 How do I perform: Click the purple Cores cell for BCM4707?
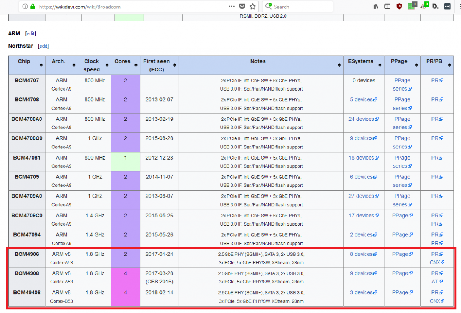click(126, 84)
